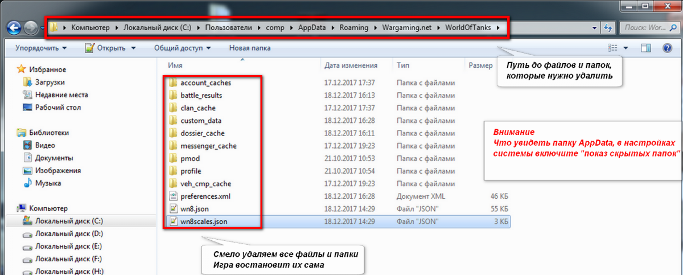This screenshot has width=683, height=275.
Task: Select Локальный диск (H:) in navigation pane
Action: [68, 271]
